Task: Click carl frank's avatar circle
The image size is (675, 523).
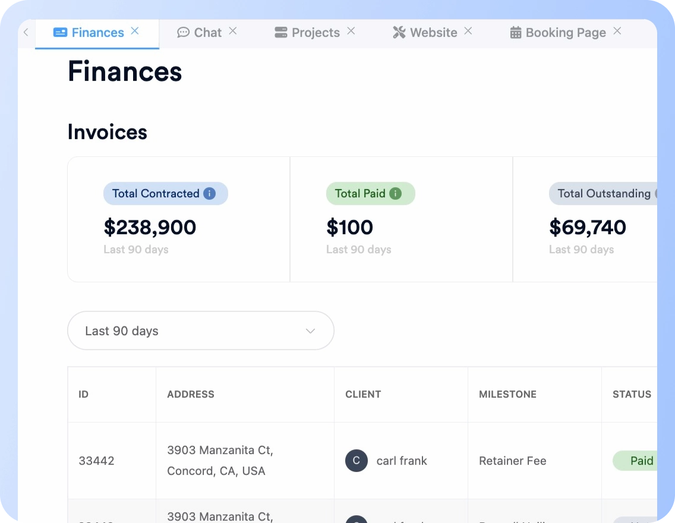Action: pyautogui.click(x=357, y=461)
